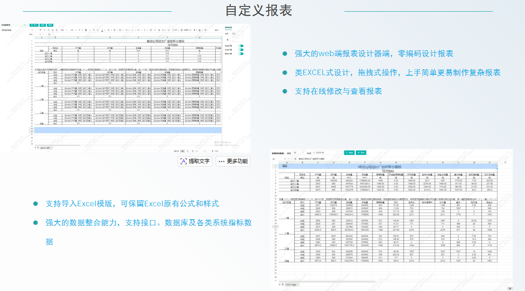Click the date field showing 2024-04
The image size is (525, 291).
[327, 153]
